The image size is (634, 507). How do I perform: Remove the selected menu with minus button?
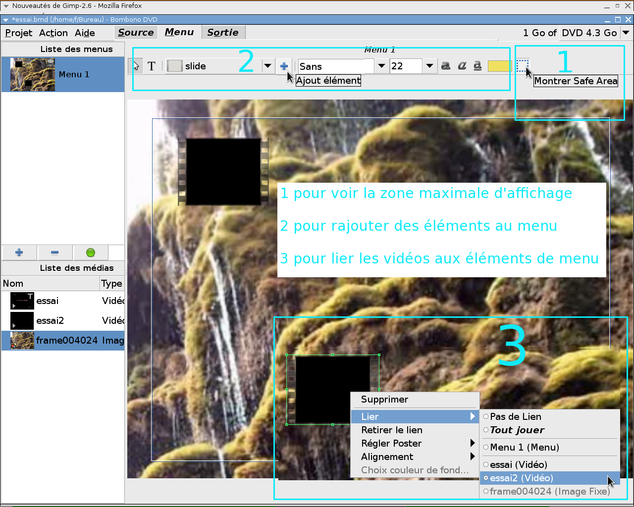point(55,253)
